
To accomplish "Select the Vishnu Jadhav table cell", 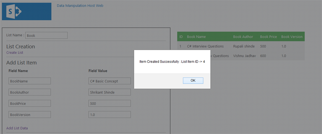I will (x=244, y=56).
